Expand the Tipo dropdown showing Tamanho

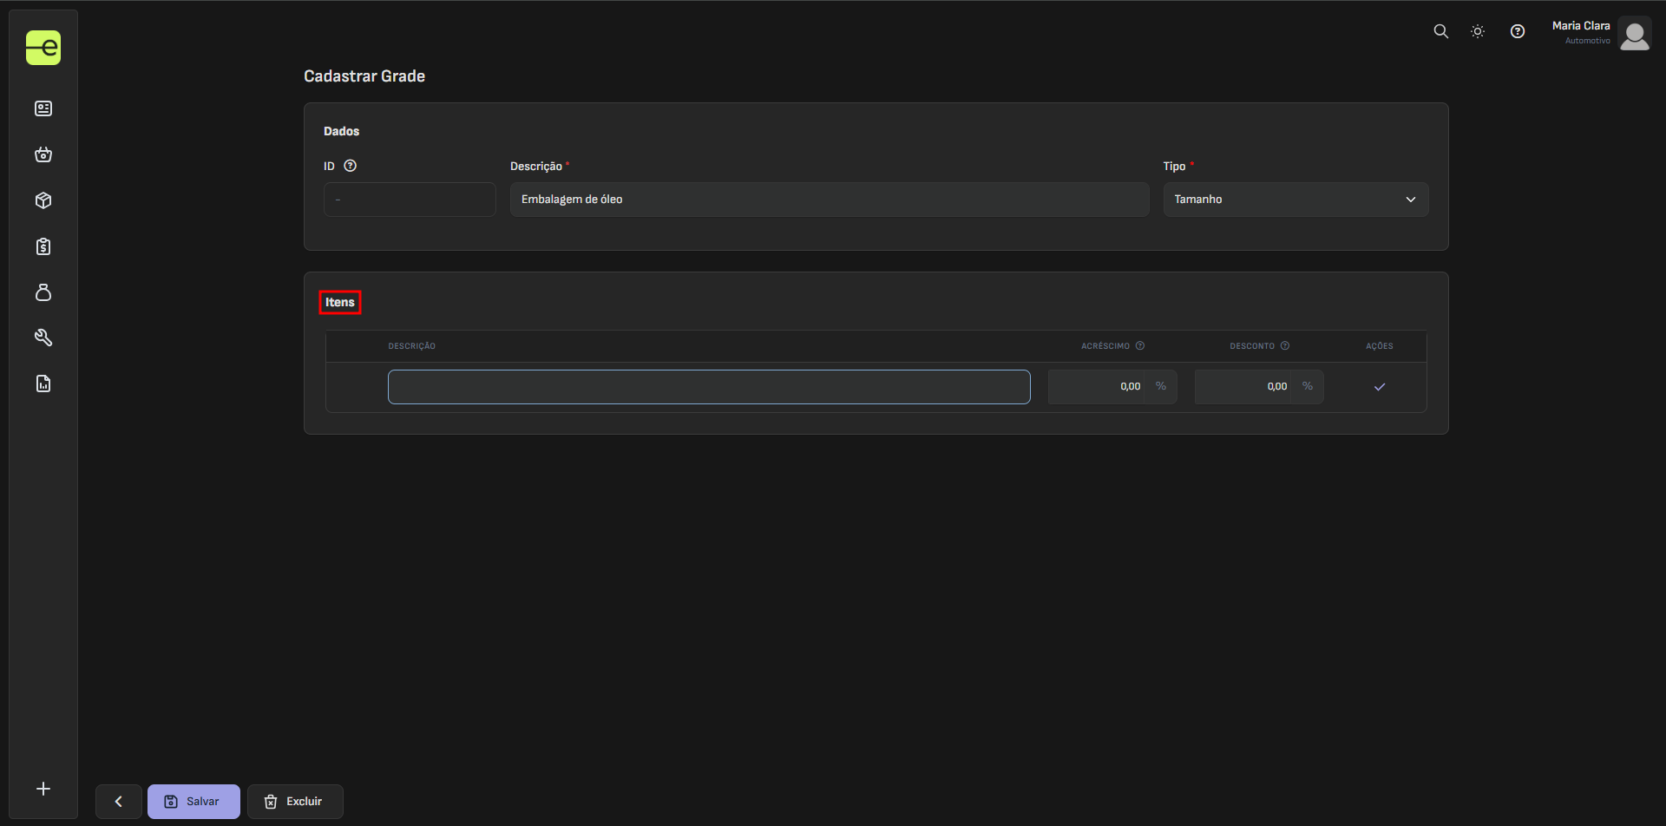tap(1295, 200)
